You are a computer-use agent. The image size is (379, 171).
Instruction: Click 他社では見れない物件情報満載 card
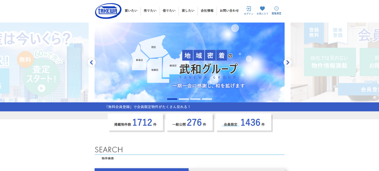330,62
